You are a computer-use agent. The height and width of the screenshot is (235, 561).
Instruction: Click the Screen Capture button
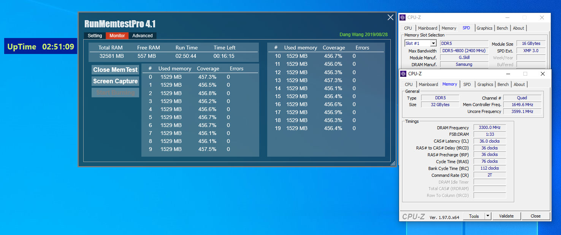(115, 81)
